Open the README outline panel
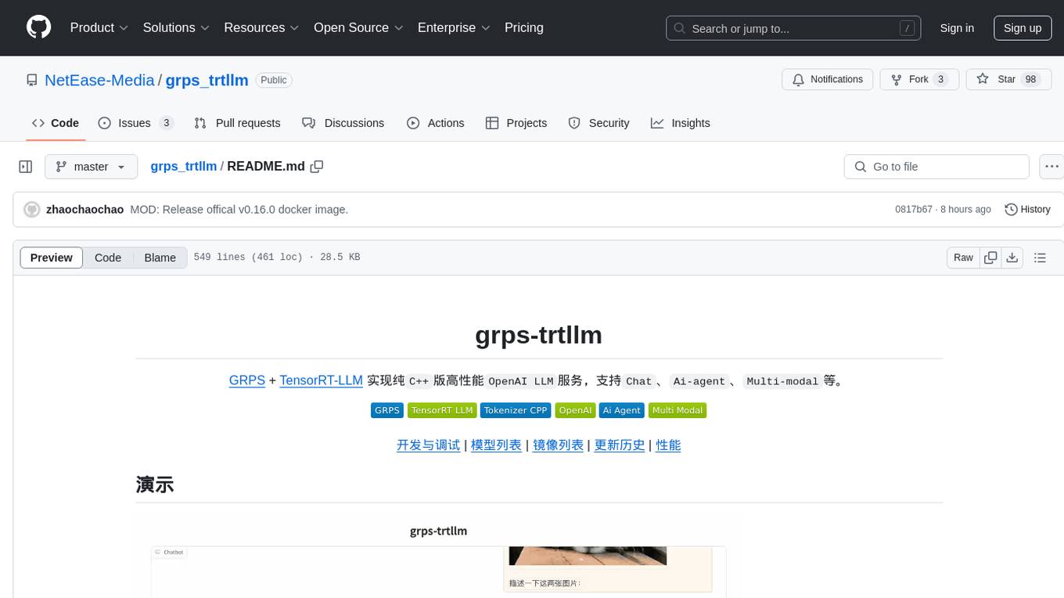Image resolution: width=1064 pixels, height=598 pixels. point(1040,258)
